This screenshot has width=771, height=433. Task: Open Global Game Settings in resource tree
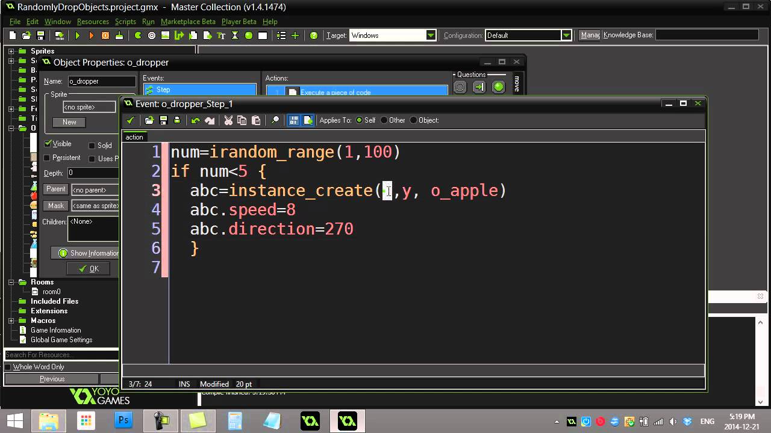pyautogui.click(x=61, y=340)
